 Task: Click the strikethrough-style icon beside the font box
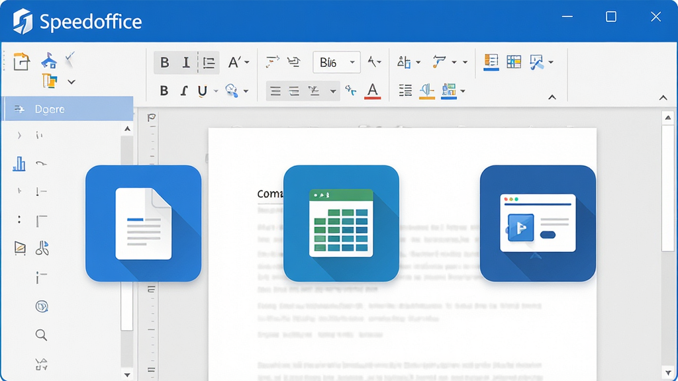click(x=294, y=62)
